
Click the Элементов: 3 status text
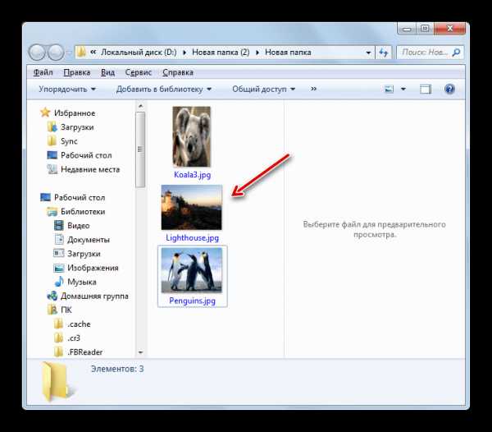pyautogui.click(x=117, y=369)
